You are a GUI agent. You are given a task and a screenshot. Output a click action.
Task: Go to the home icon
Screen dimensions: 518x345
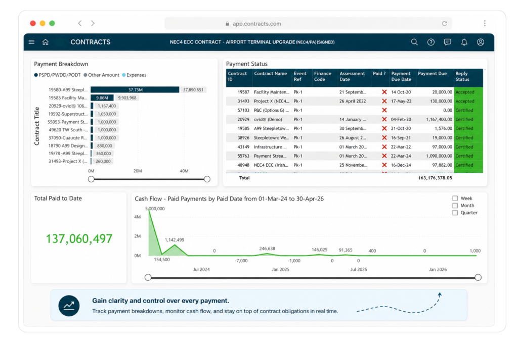pyautogui.click(x=46, y=42)
